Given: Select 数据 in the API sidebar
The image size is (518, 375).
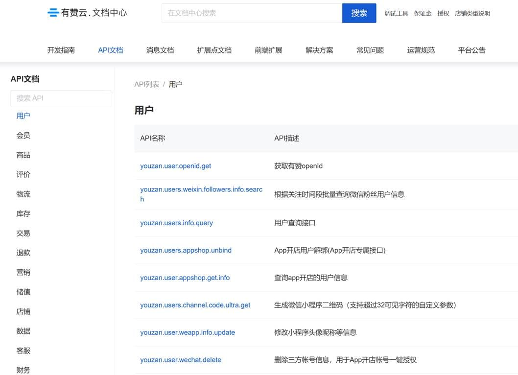Looking at the screenshot, I should pyautogui.click(x=23, y=331).
